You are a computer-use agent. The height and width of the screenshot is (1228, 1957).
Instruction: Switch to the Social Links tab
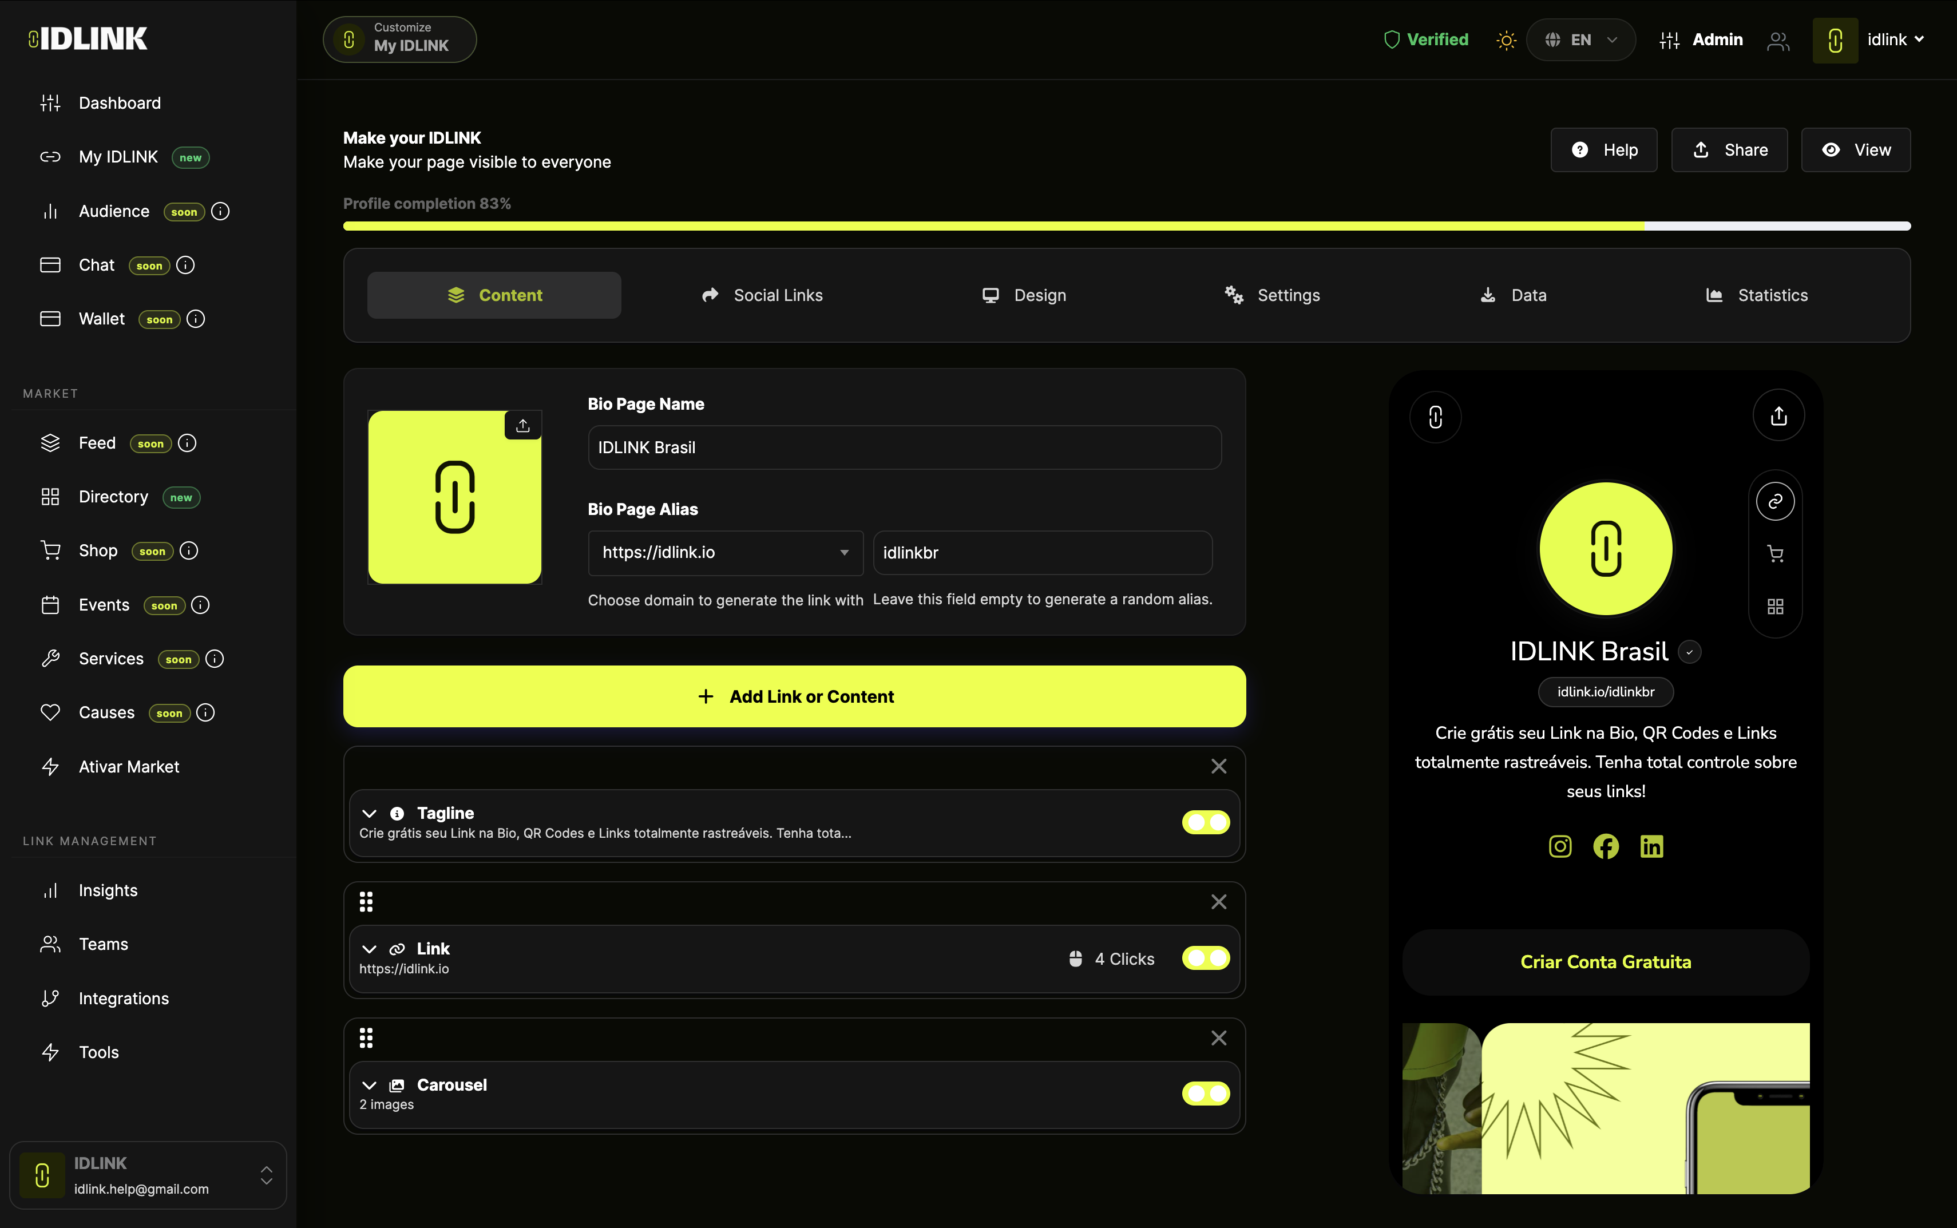point(762,295)
